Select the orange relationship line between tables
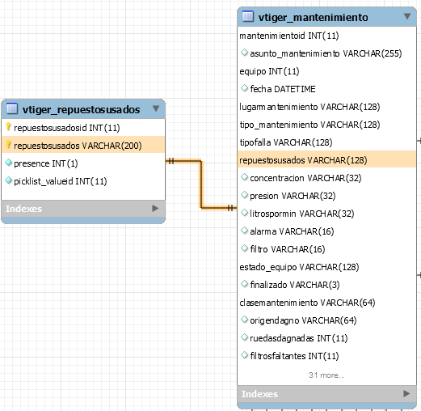The height and width of the screenshot is (411, 421). [201, 184]
